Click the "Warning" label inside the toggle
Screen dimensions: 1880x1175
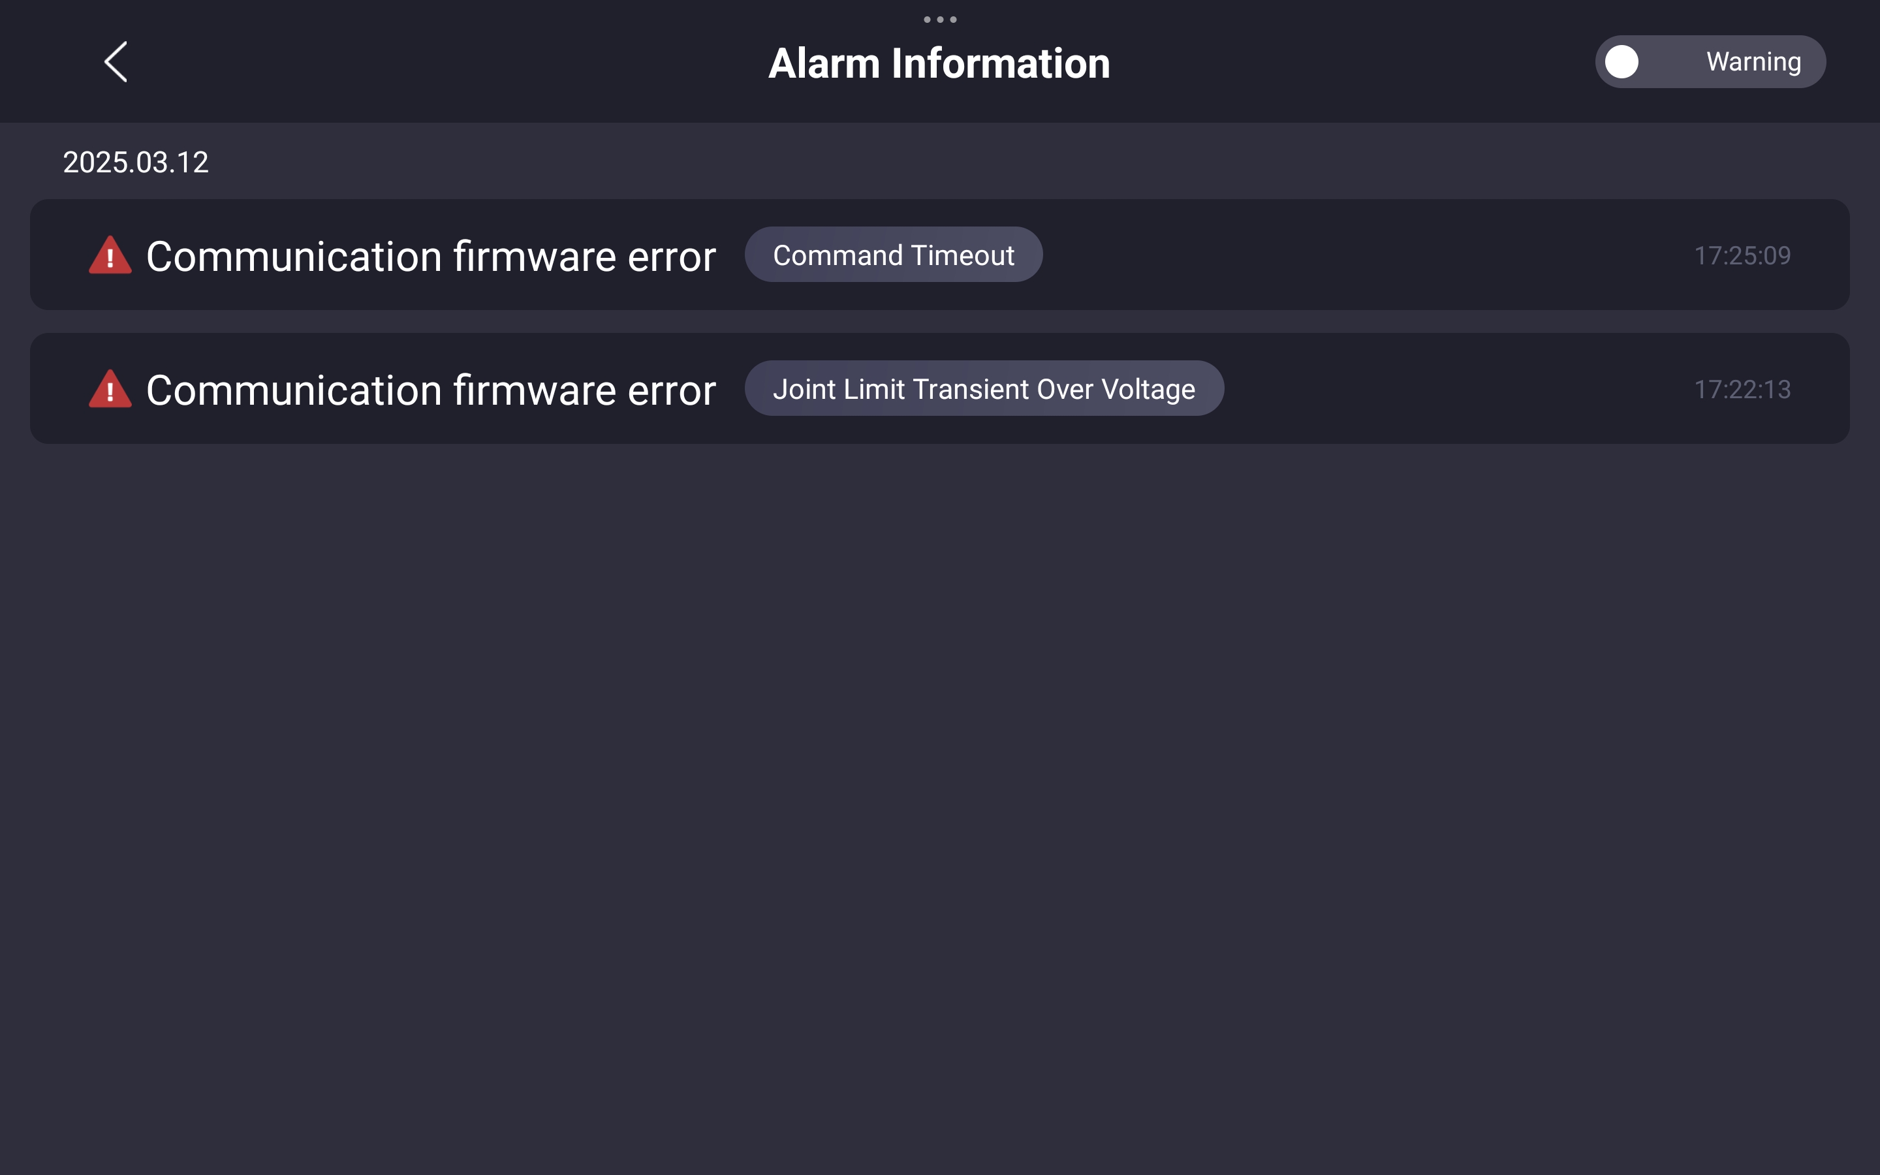tap(1753, 61)
